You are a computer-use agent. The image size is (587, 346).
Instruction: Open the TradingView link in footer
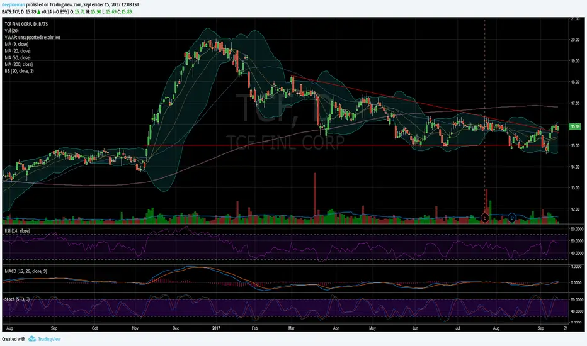(49, 339)
